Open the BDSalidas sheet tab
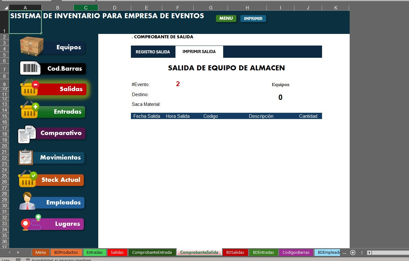The height and width of the screenshot is (261, 409). [x=235, y=253]
